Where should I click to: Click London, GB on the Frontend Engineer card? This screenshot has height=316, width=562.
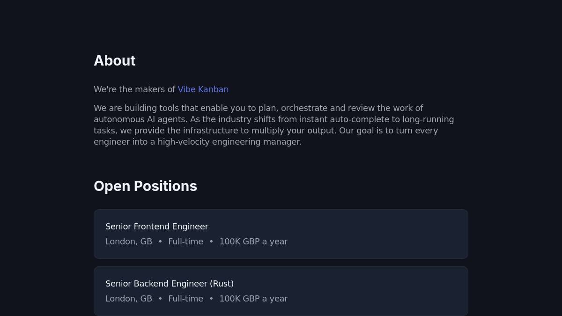click(x=128, y=242)
